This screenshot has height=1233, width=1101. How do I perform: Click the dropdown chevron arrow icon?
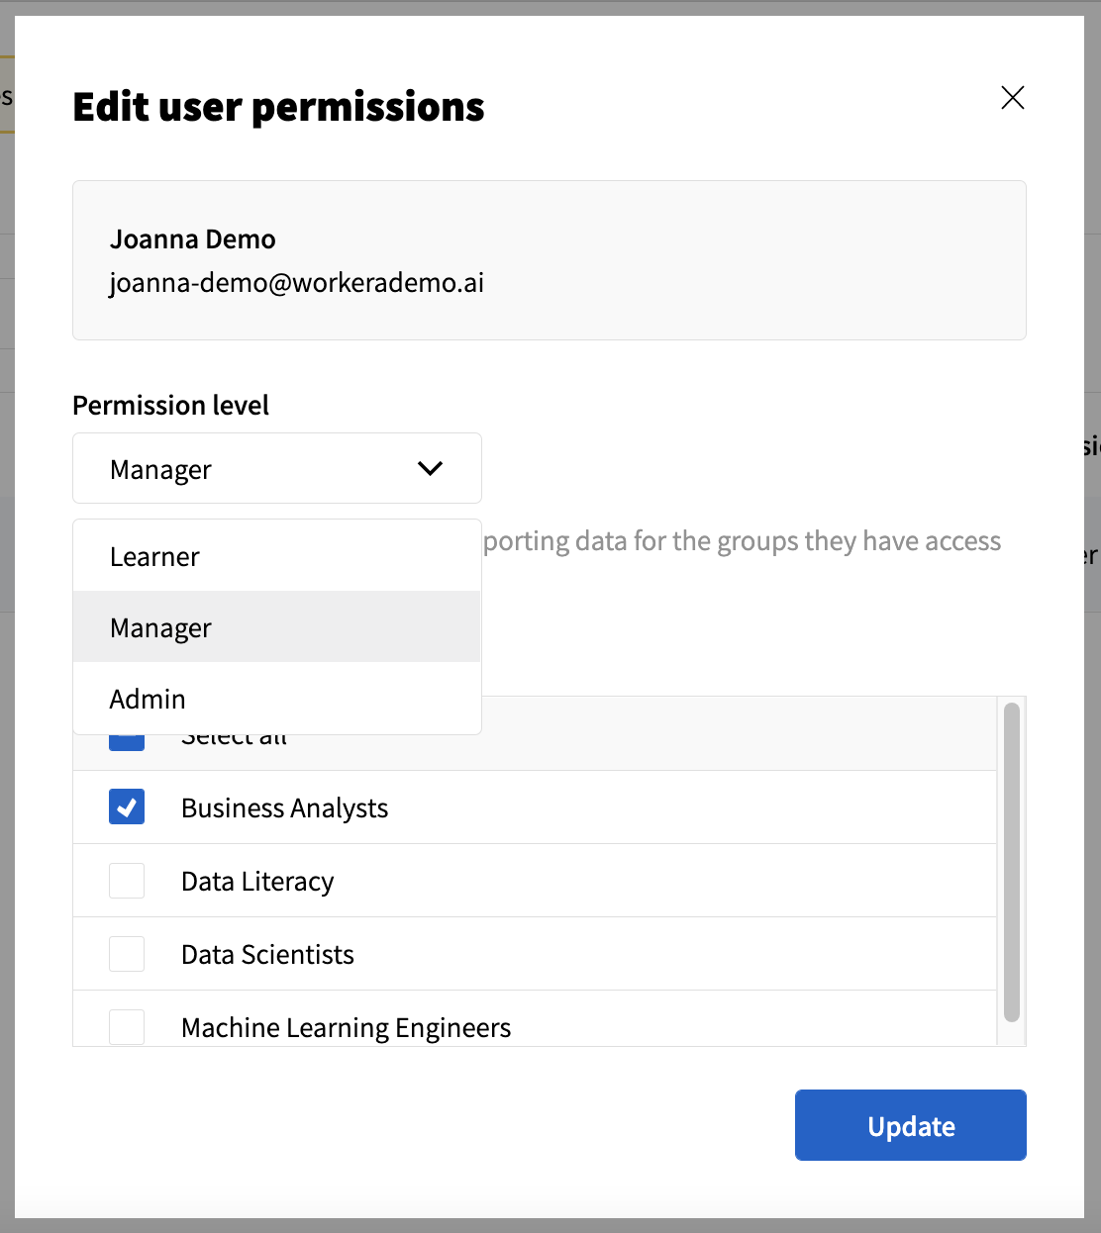tap(430, 468)
